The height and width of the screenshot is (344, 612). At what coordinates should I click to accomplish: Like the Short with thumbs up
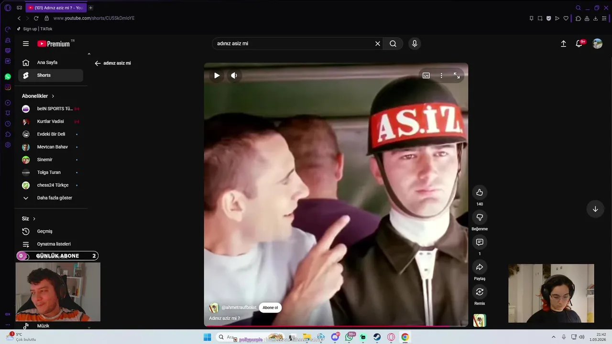point(480,193)
